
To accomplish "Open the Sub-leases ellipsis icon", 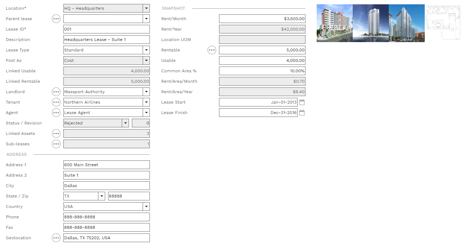I will point(56,144).
